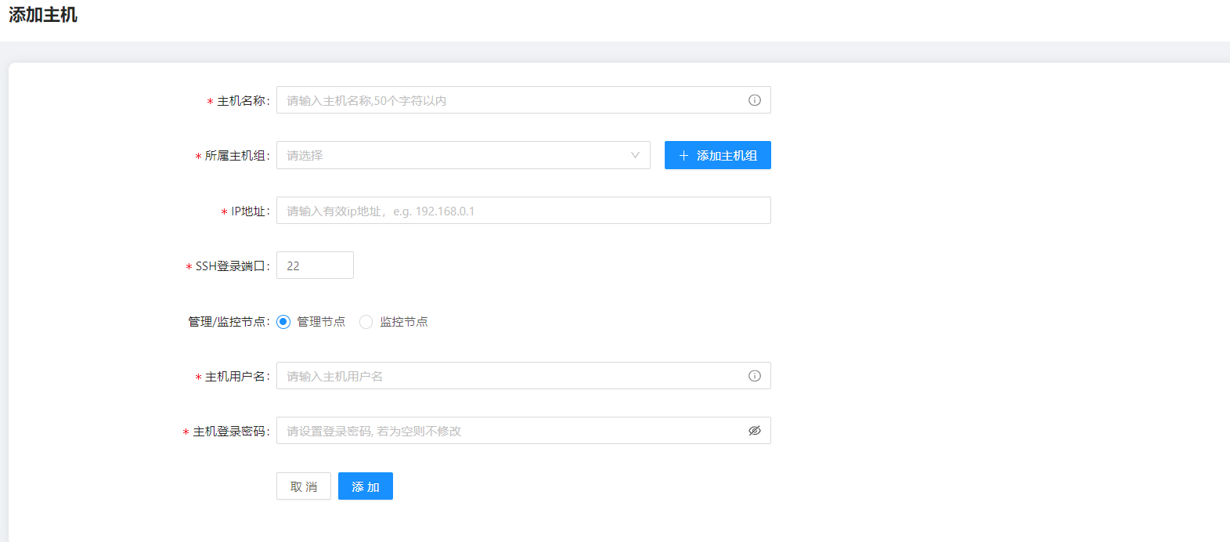The height and width of the screenshot is (542, 1230).
Task: Select the 监控节点 radio button
Action: point(366,322)
